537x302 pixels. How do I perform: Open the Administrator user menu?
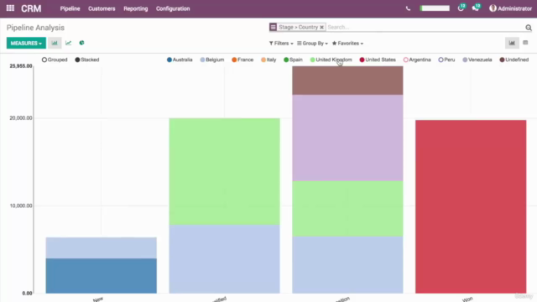click(x=510, y=8)
